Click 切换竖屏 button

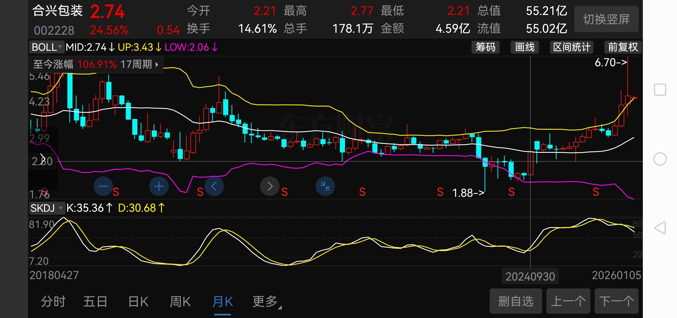pyautogui.click(x=606, y=19)
